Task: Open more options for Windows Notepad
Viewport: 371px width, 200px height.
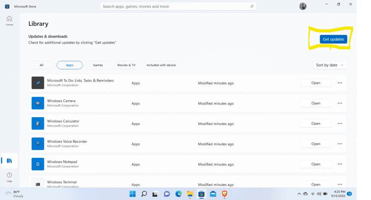Action: 340,164
